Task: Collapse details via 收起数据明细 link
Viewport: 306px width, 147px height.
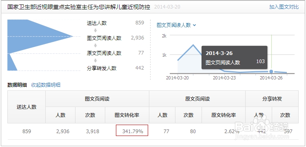Action: pos(46,85)
